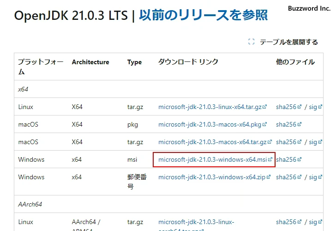Click Windows platform cell in msi row

(31, 159)
